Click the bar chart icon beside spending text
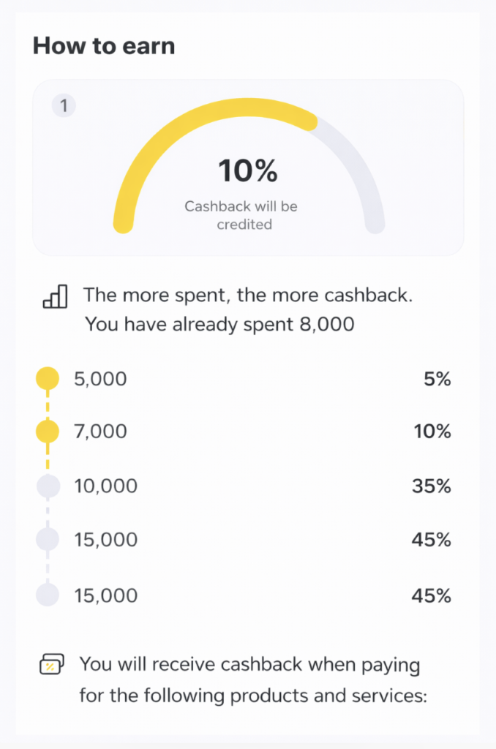 [55, 297]
